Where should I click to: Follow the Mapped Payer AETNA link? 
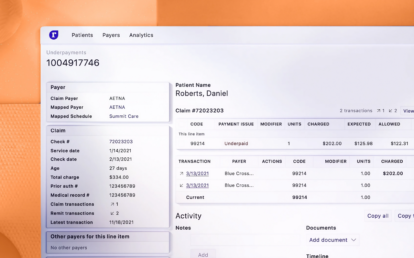pyautogui.click(x=117, y=107)
